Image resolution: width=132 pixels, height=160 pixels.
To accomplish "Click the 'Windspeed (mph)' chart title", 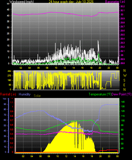I will [x=22, y=2].
